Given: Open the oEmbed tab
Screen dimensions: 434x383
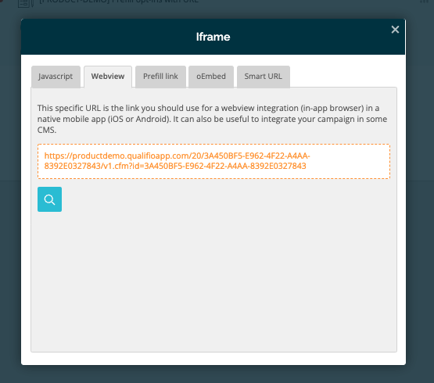Looking at the screenshot, I should [211, 77].
